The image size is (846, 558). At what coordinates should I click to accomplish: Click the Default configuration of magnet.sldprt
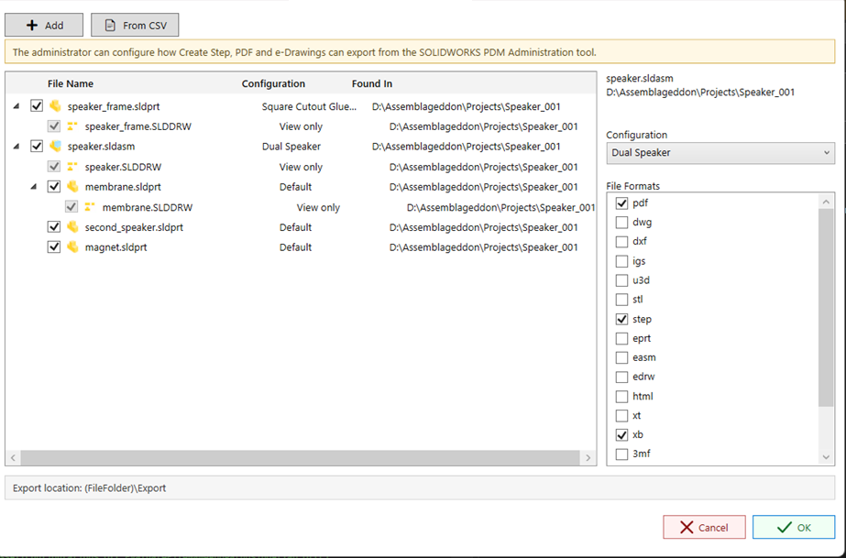pyautogui.click(x=295, y=247)
